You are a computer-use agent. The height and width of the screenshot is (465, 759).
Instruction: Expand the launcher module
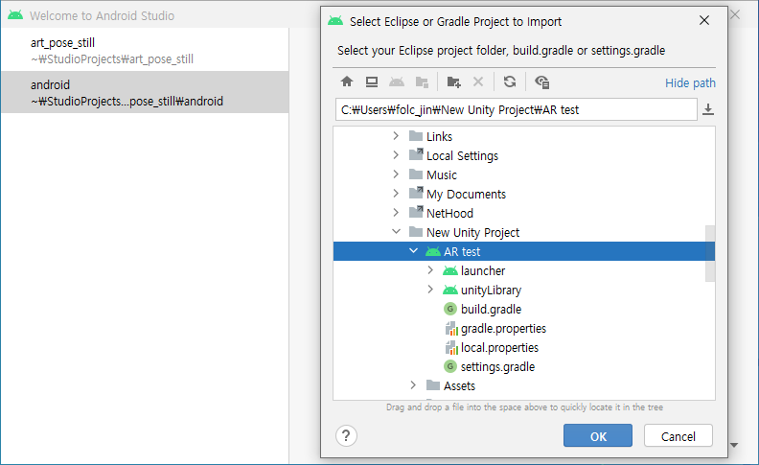(x=430, y=270)
